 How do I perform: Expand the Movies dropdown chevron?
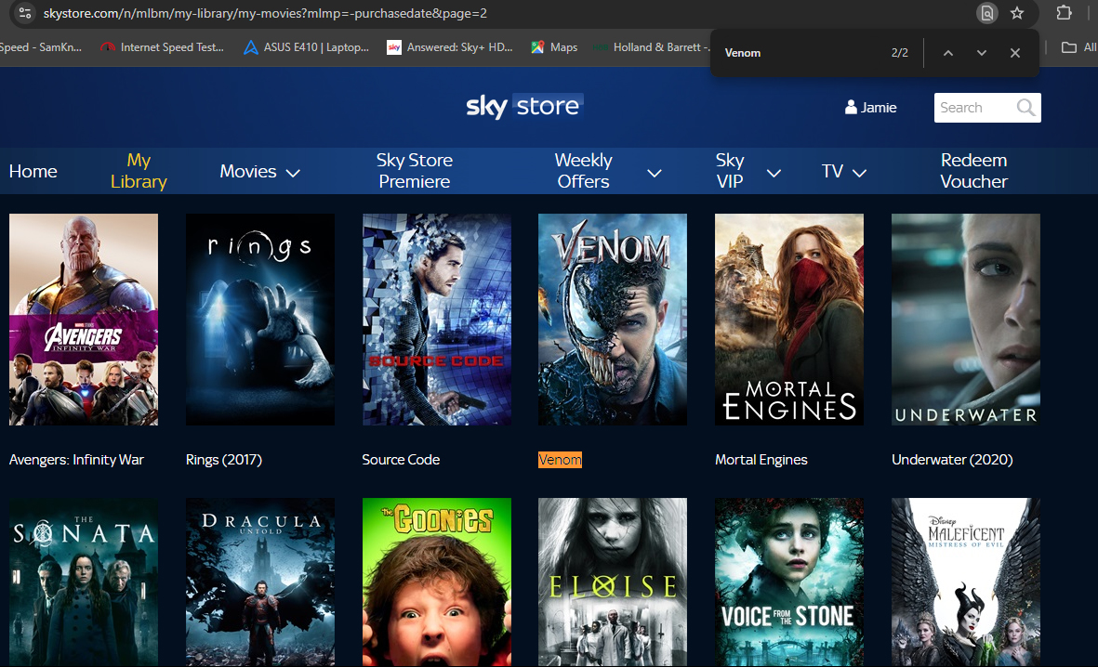click(x=294, y=173)
